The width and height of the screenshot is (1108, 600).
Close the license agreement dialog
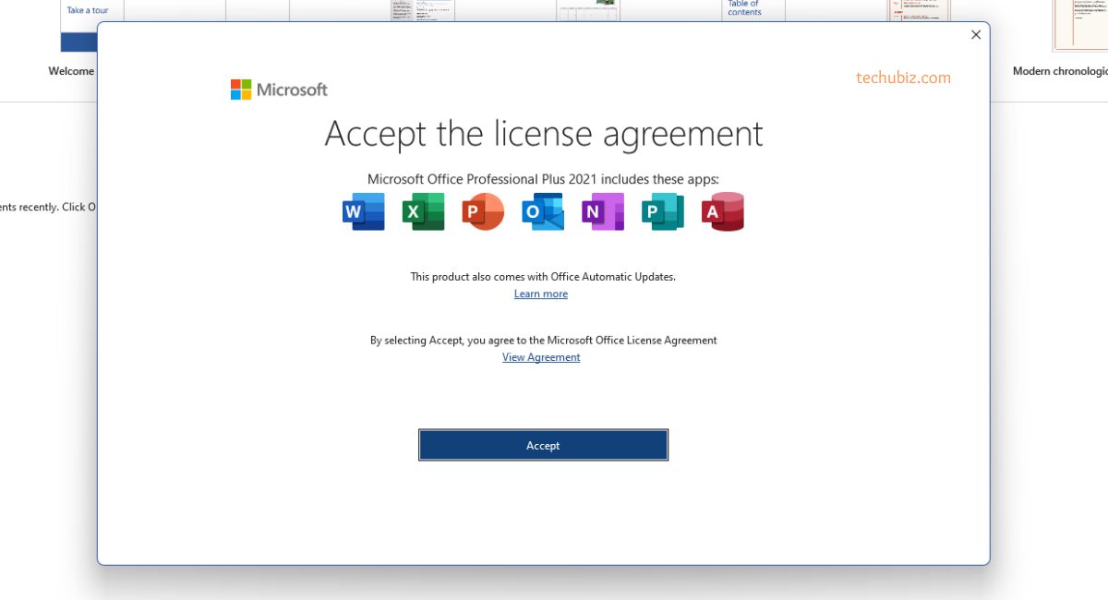click(976, 35)
